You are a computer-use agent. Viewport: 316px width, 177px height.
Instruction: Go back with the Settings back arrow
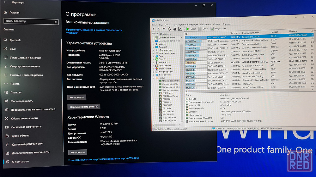click(x=5, y=2)
